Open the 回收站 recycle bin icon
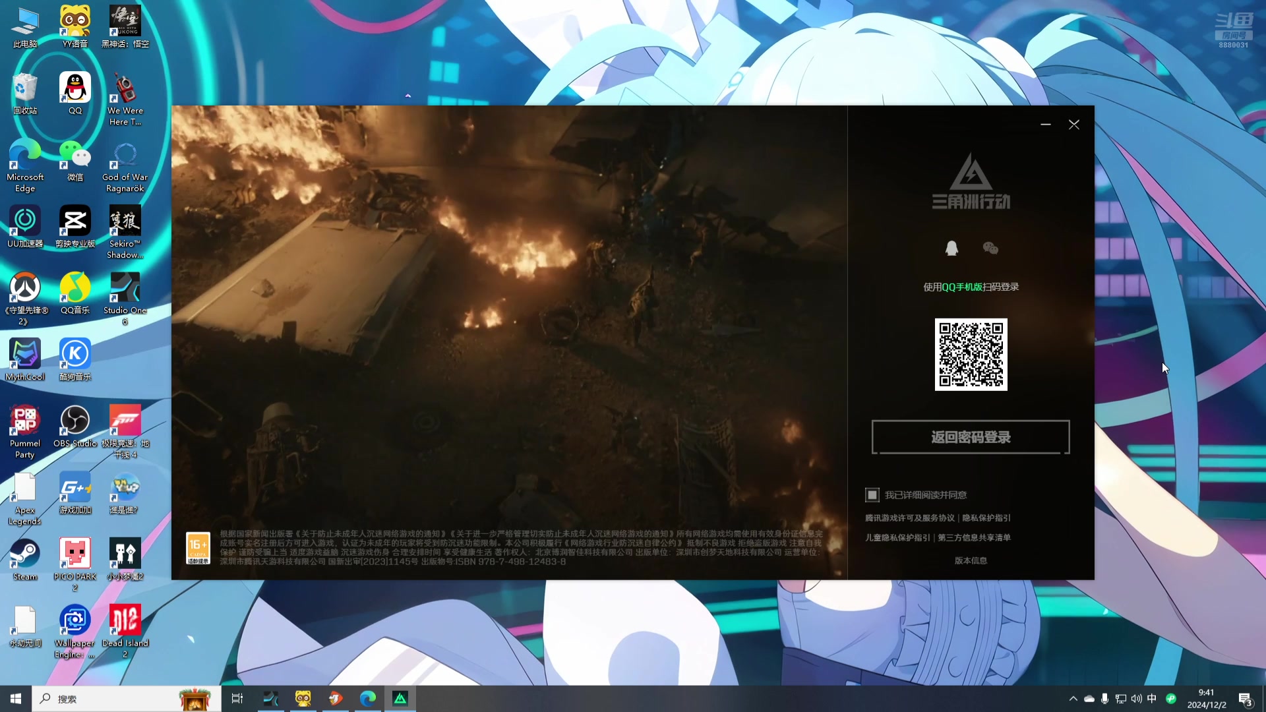1266x712 pixels. tap(25, 94)
